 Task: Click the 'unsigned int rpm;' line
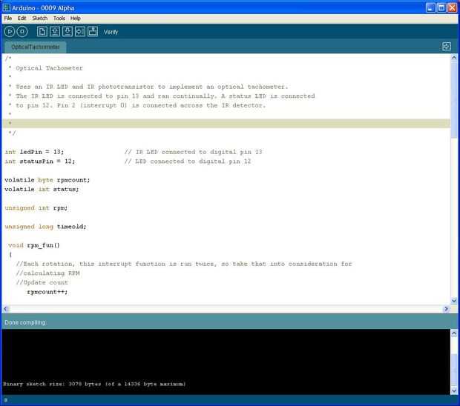[x=36, y=208]
